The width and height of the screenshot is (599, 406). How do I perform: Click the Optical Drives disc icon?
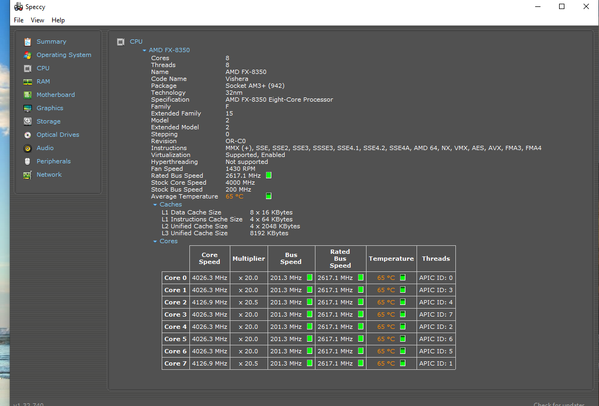coord(27,135)
